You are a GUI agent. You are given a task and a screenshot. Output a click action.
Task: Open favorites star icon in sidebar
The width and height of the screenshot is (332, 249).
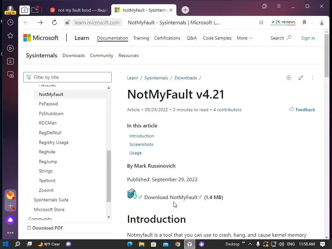(10, 35)
